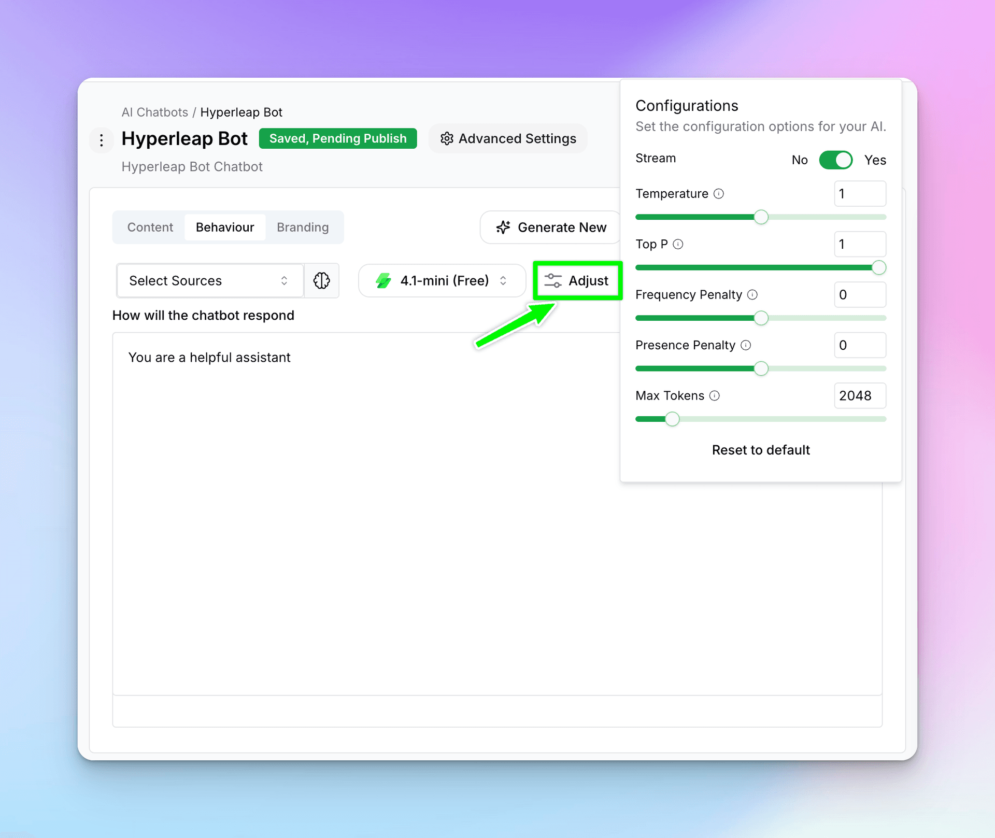Click Reset to default in Configurations
The image size is (995, 838).
pyautogui.click(x=760, y=450)
